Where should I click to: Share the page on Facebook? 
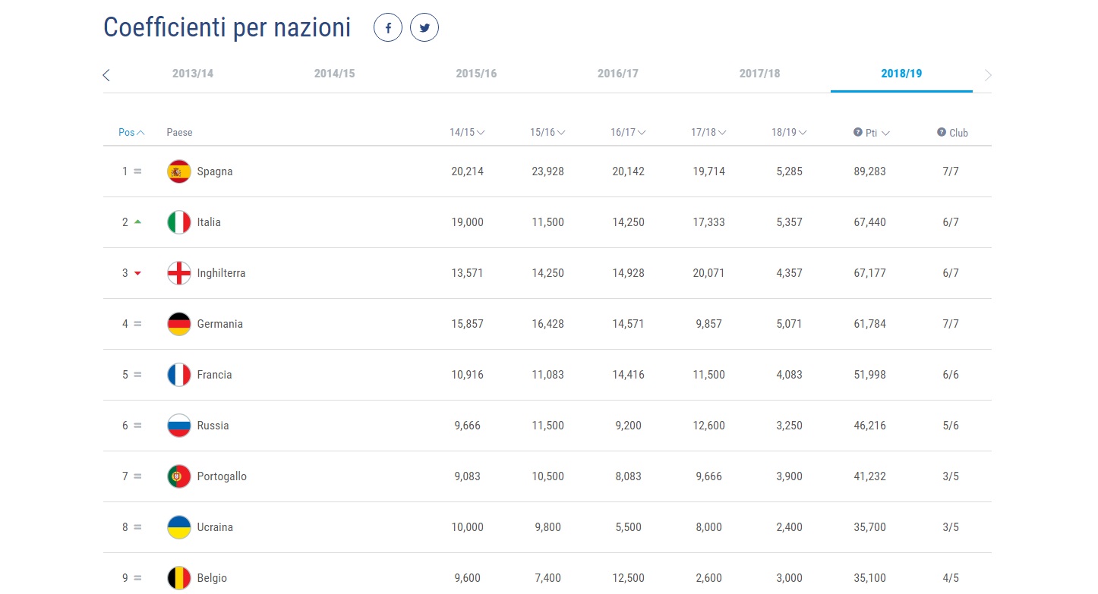coord(387,29)
